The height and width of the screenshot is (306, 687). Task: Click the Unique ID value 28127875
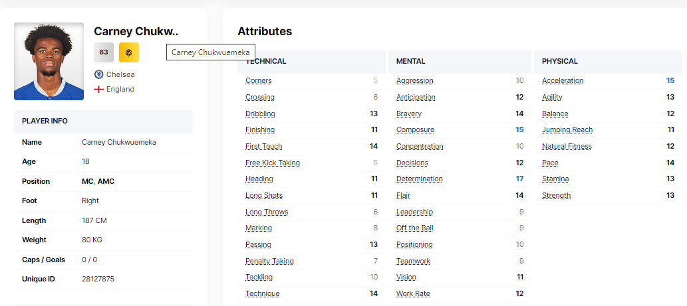98,279
